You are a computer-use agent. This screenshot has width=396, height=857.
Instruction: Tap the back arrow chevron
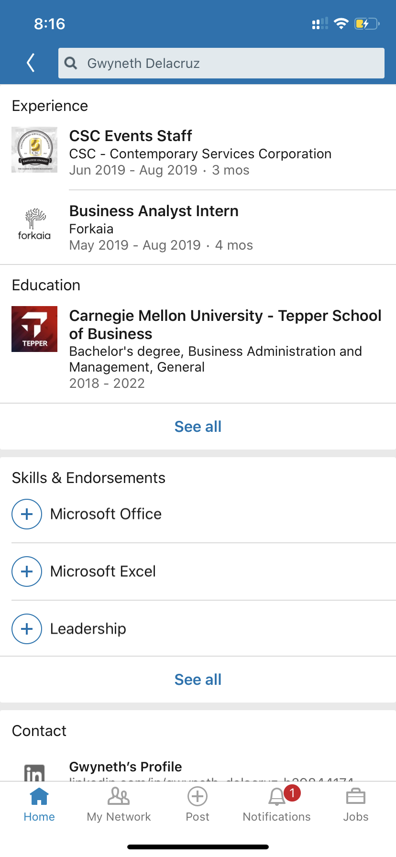(x=31, y=63)
